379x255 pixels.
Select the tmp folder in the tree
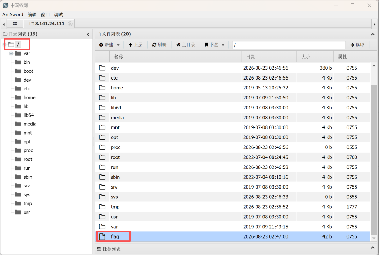point(27,204)
